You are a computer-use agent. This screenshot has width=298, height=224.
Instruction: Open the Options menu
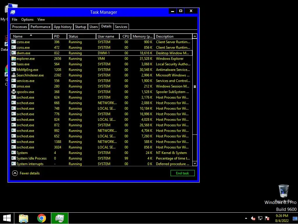tap(27, 20)
